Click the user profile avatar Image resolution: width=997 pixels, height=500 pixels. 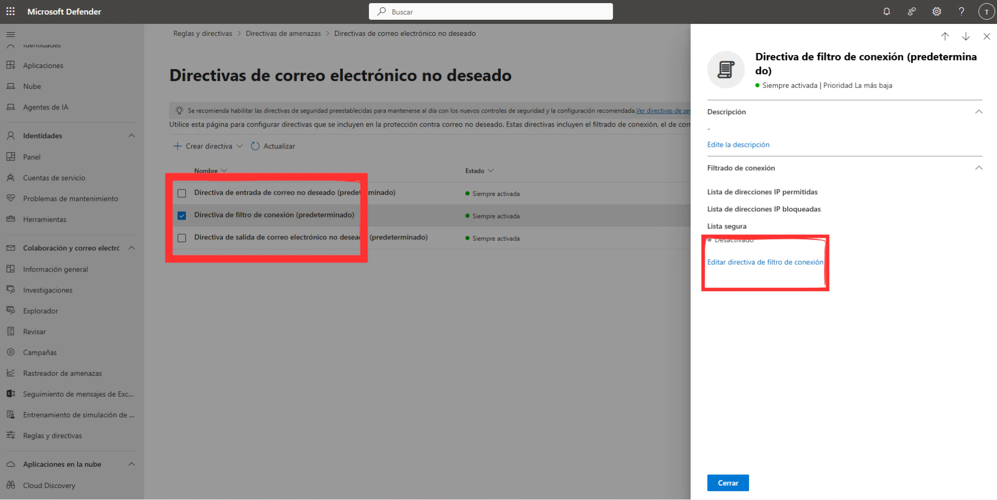[986, 11]
